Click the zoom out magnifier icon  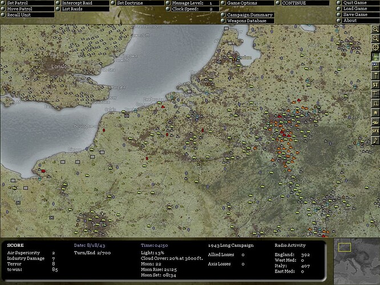point(375,38)
